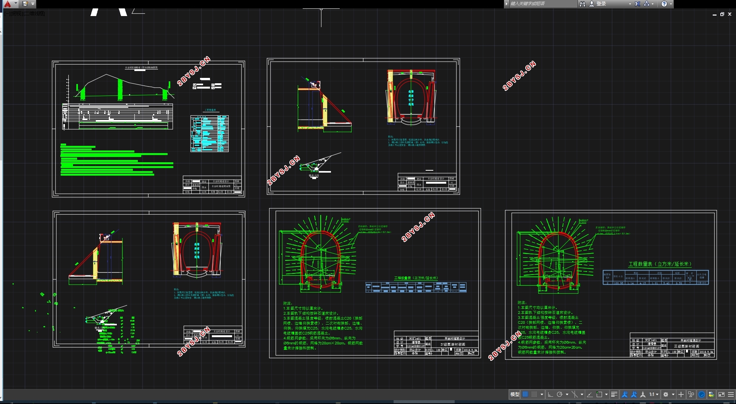736x404 pixels.
Task: Click the annotation scale icon
Action: point(643,394)
